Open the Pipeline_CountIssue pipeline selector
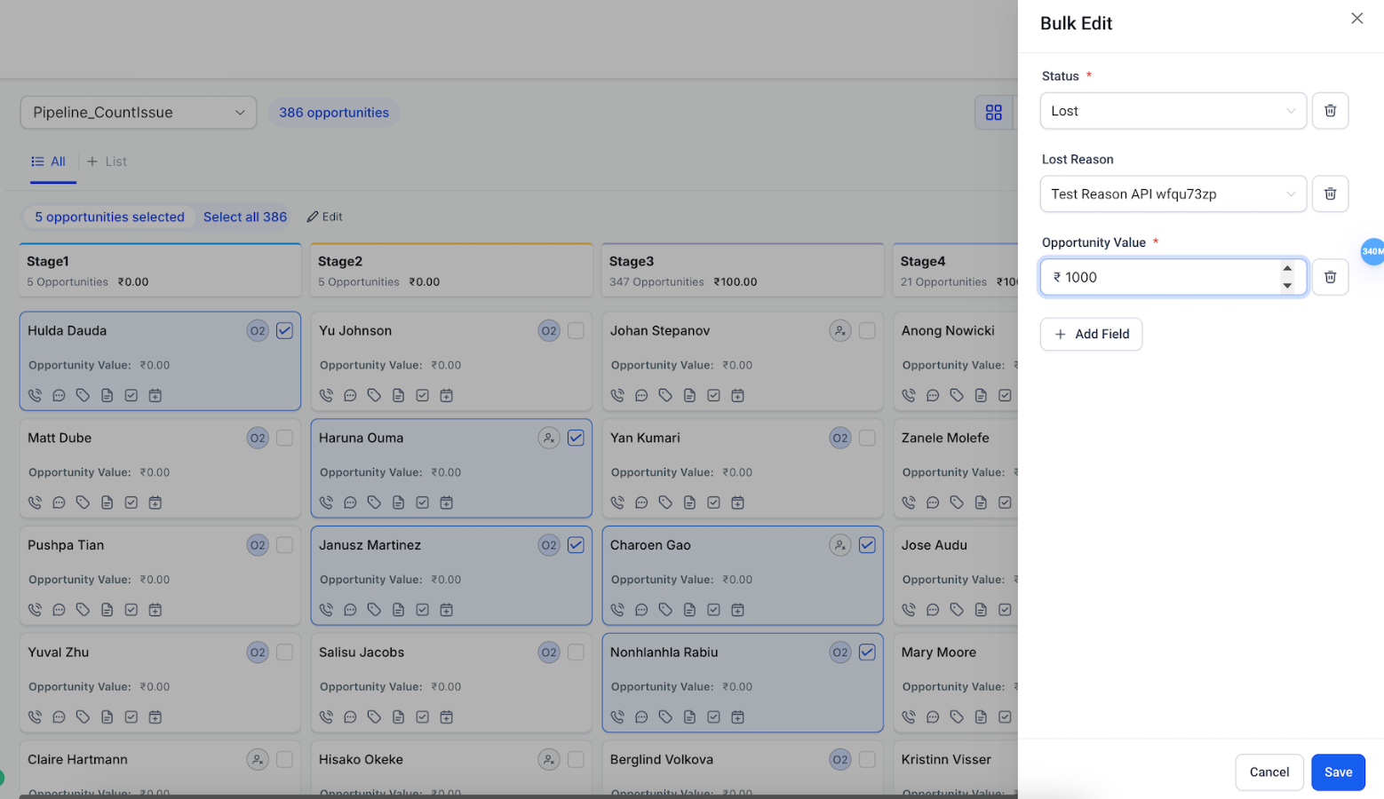1384x799 pixels. pyautogui.click(x=139, y=113)
